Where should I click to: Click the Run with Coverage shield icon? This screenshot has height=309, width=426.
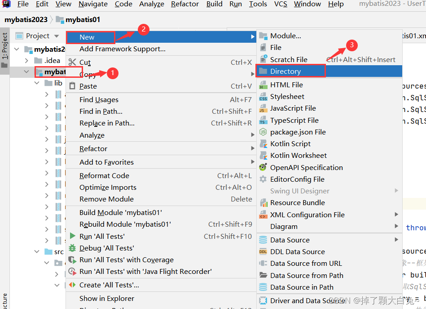click(x=72, y=260)
